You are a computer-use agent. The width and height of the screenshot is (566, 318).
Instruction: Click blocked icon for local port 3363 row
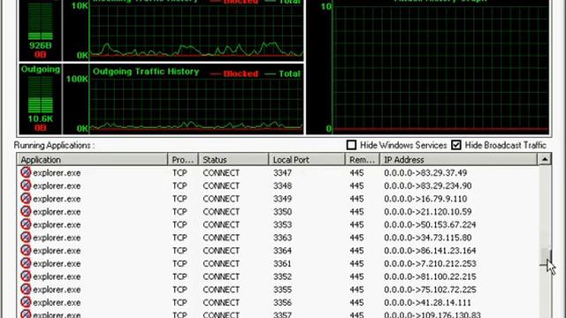(26, 238)
